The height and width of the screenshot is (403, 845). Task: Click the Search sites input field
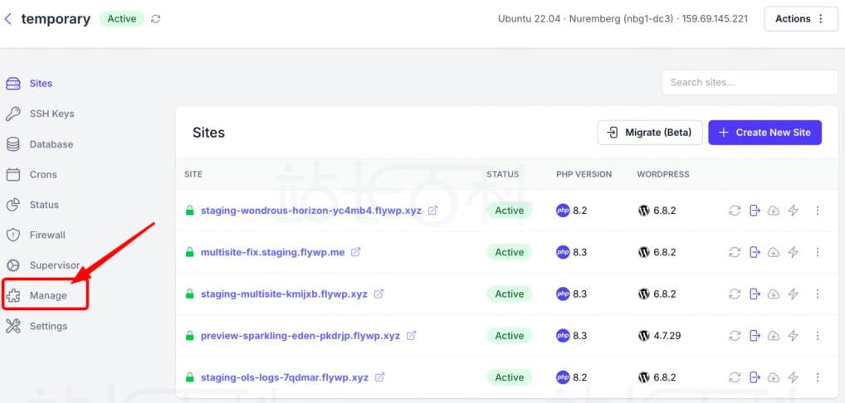[749, 82]
